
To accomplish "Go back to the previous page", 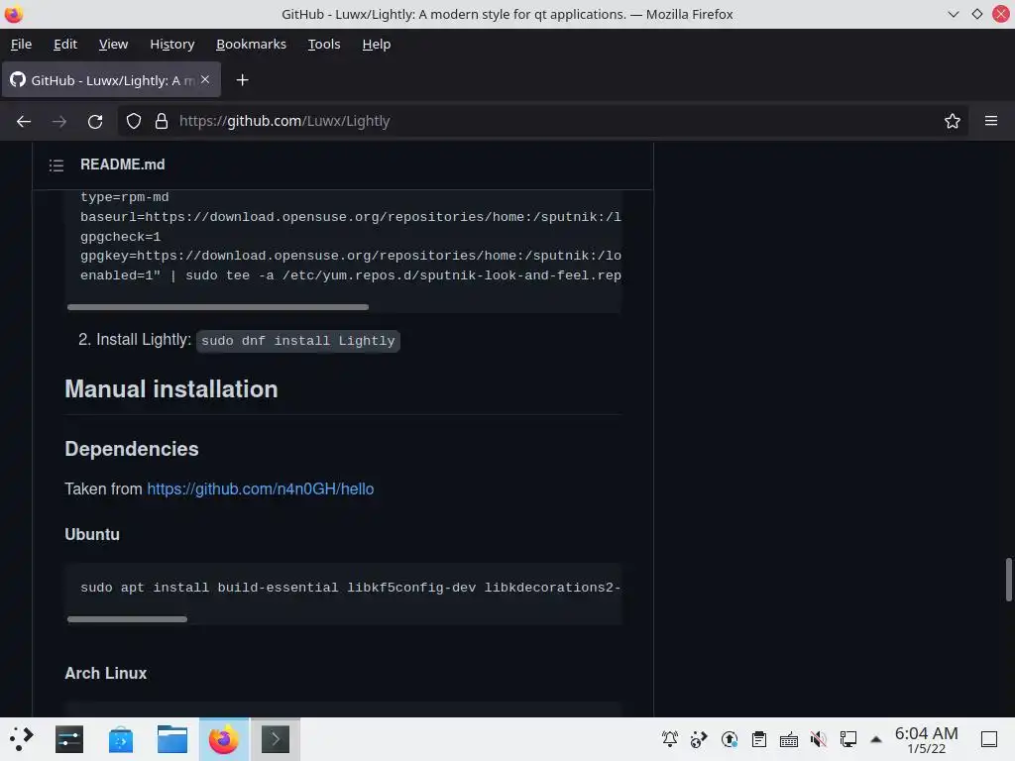I will 24,121.
